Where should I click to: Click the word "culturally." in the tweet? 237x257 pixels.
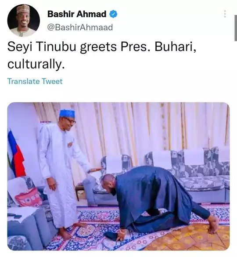36,64
